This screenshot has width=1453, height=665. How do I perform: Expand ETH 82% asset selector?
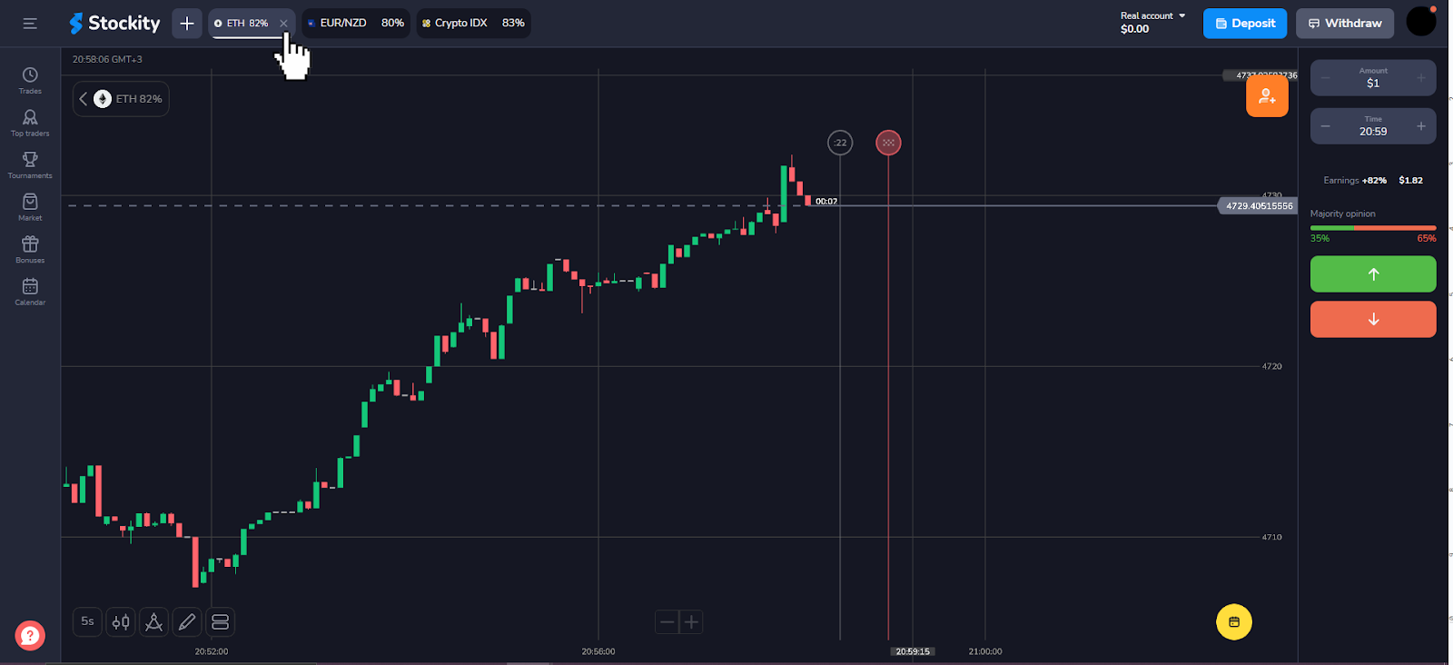122,99
